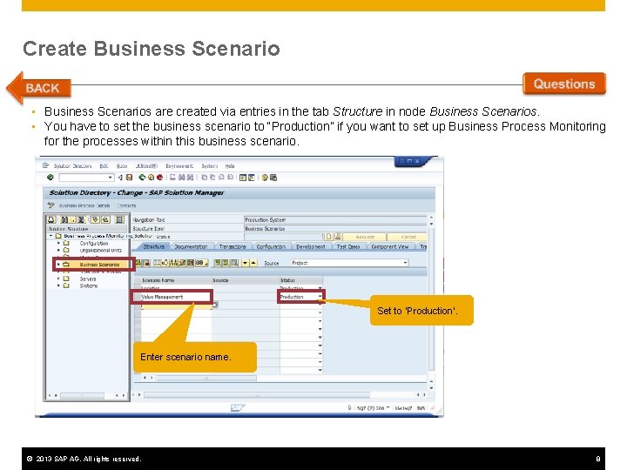Click the orange BACK arrow button
The height and width of the screenshot is (470, 627).
click(39, 88)
